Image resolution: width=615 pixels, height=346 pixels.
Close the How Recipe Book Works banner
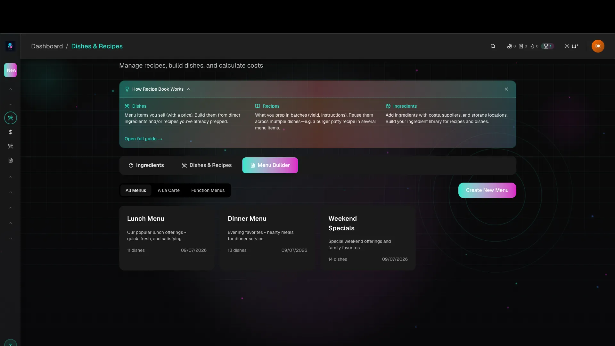coord(506,89)
